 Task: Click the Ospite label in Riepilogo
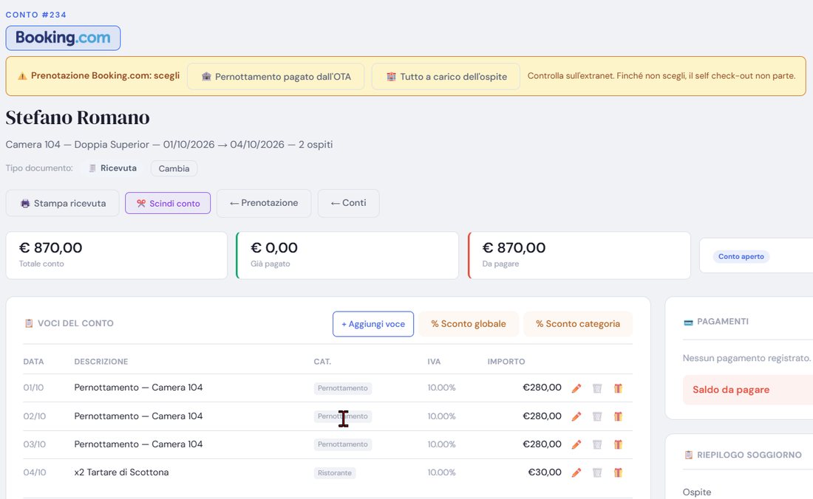(697, 492)
